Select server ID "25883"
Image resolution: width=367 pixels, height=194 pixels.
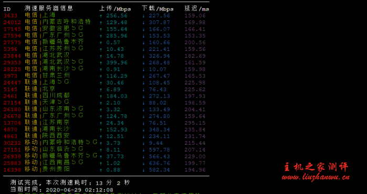point(12,163)
